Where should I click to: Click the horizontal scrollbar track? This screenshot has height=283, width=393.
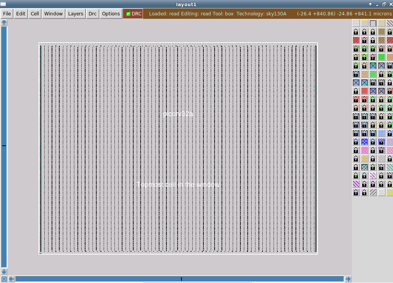pyautogui.click(x=180, y=279)
